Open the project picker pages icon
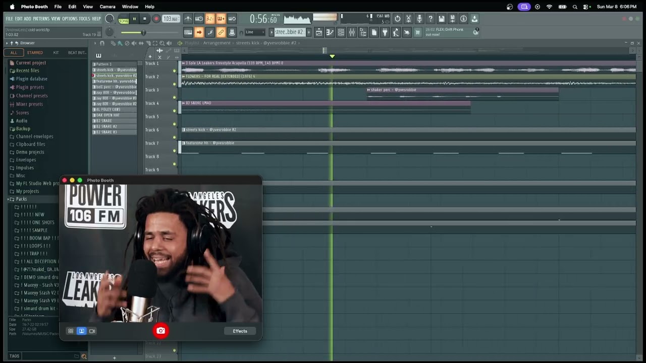The height and width of the screenshot is (363, 646). click(x=374, y=32)
